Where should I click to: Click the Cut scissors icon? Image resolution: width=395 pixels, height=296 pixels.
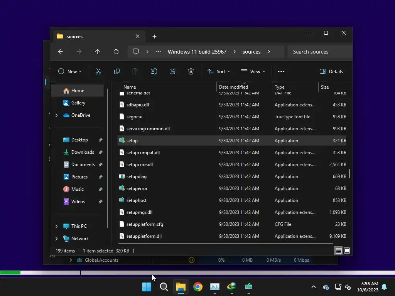pyautogui.click(x=98, y=71)
